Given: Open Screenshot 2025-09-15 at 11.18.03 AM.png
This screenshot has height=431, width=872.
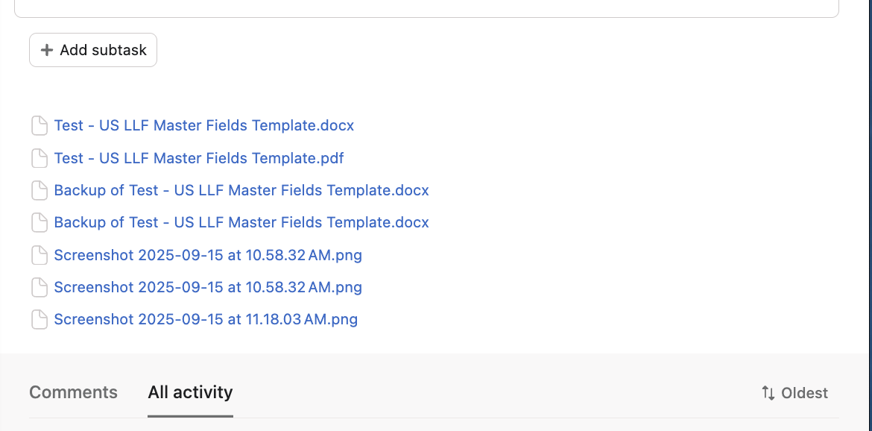Looking at the screenshot, I should pos(206,319).
